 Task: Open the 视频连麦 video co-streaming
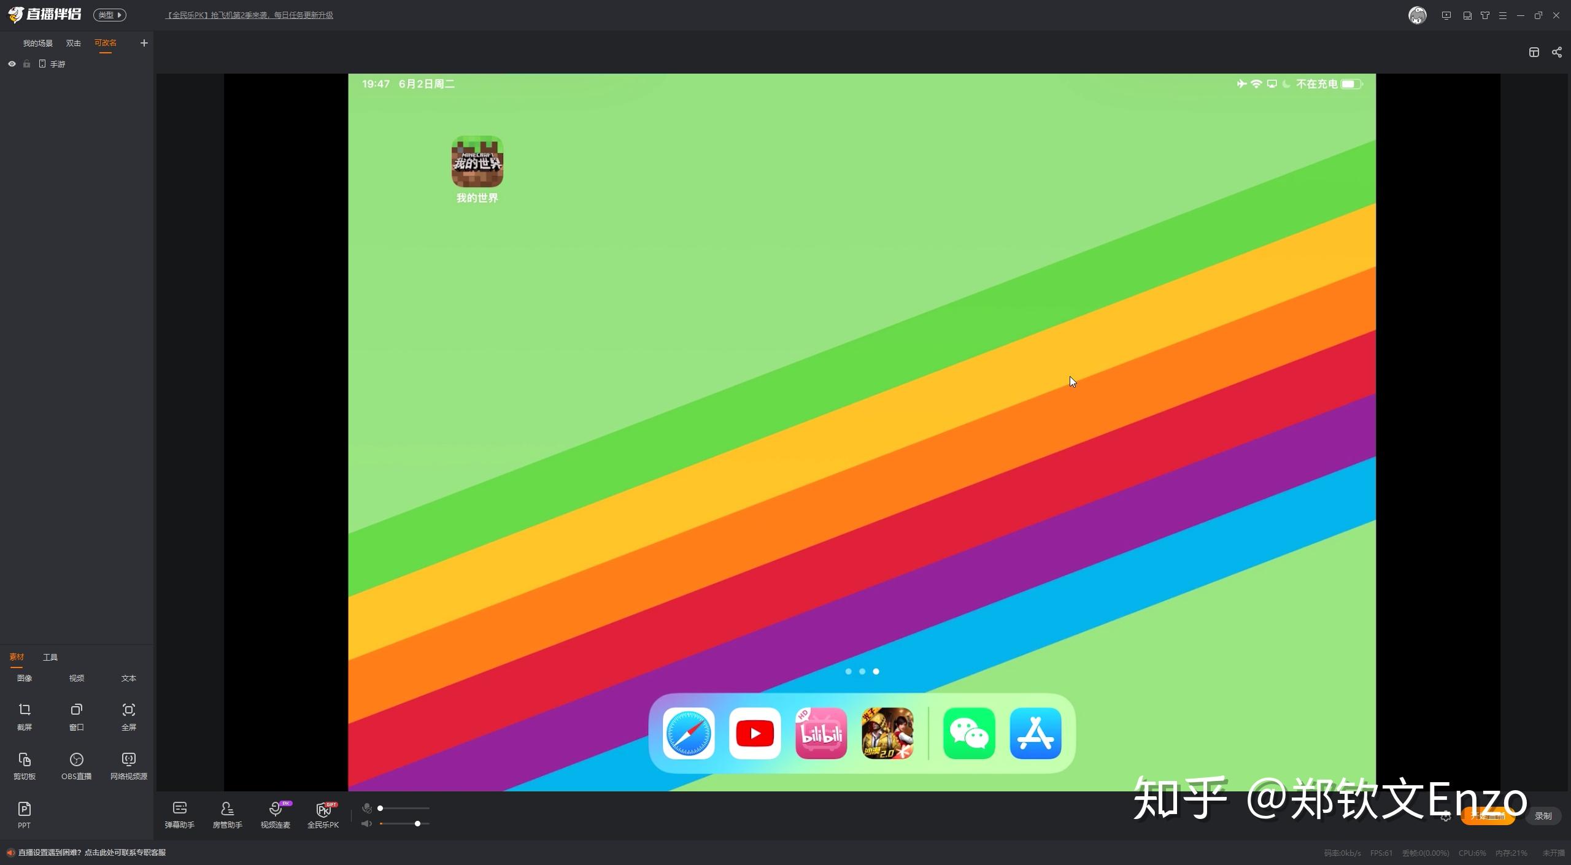coord(276,815)
